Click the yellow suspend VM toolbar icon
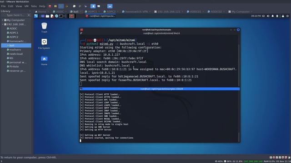This screenshot has height=163, width=291. (x=55, y=6)
